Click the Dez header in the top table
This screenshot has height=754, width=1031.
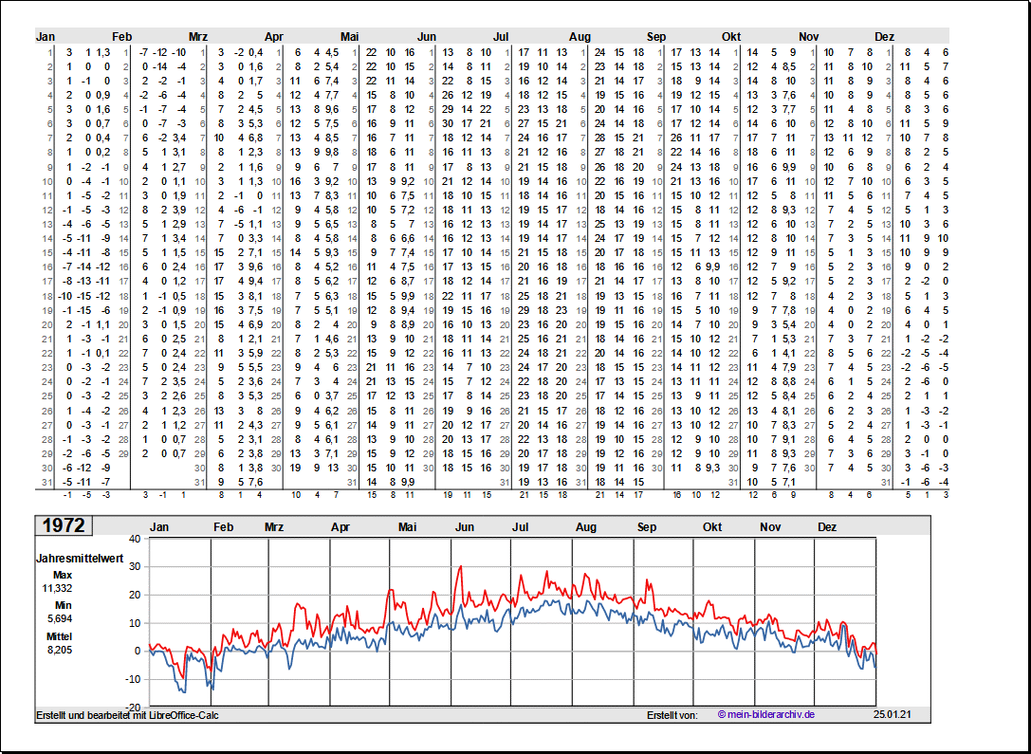coord(884,37)
